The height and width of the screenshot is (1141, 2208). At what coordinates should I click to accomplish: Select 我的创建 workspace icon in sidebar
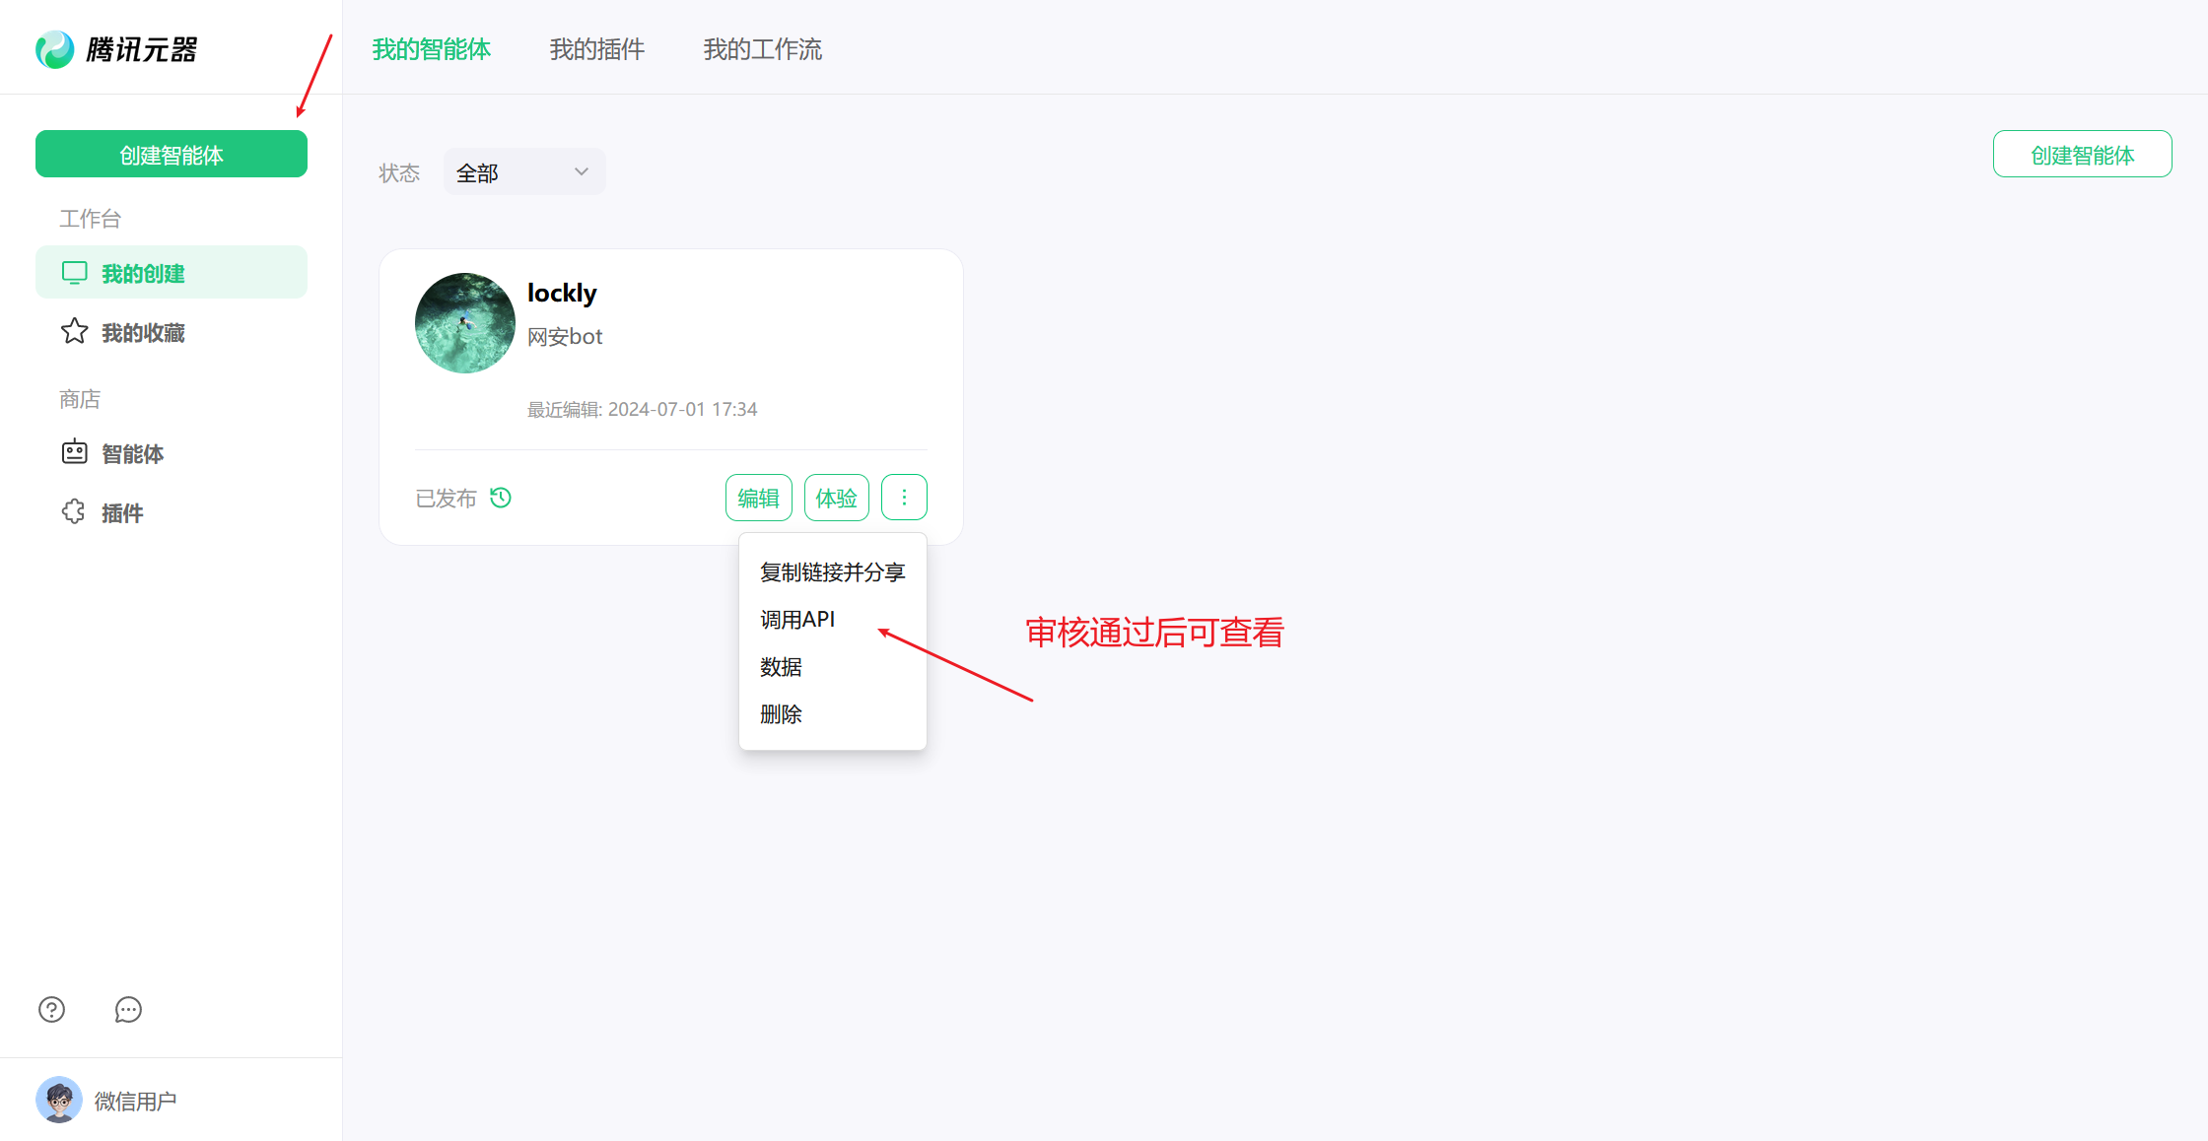74,272
